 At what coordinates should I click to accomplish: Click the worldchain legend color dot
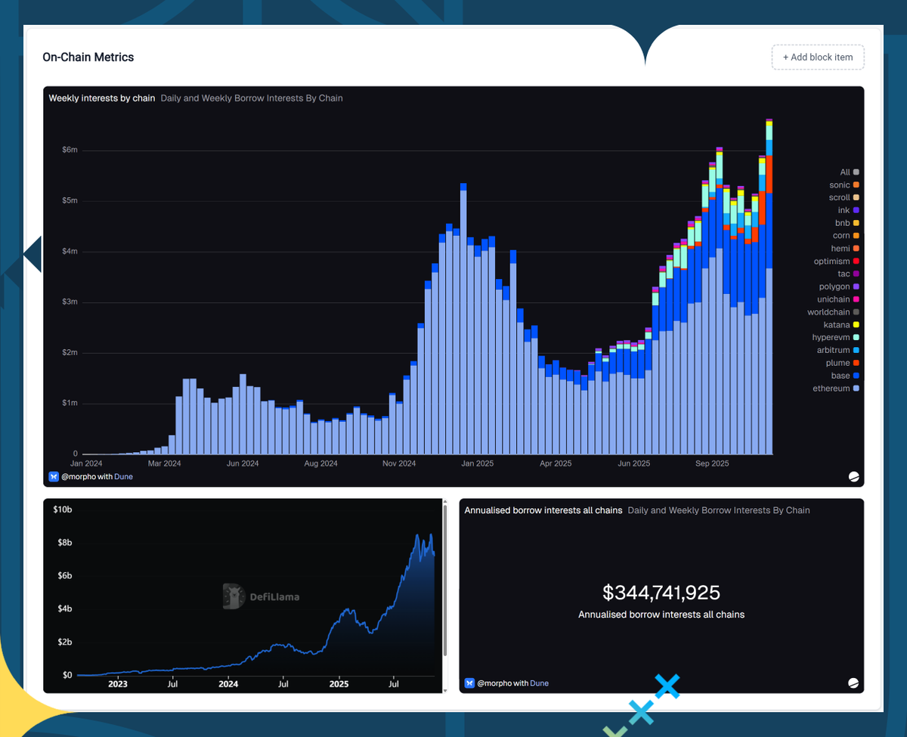click(856, 312)
